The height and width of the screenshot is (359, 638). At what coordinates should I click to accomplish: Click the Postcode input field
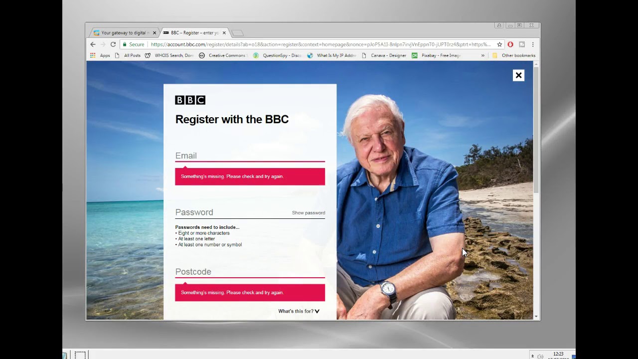pos(250,272)
